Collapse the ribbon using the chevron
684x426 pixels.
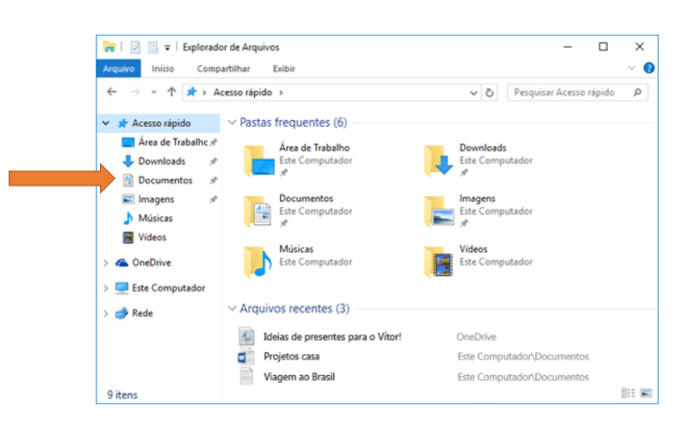point(631,68)
